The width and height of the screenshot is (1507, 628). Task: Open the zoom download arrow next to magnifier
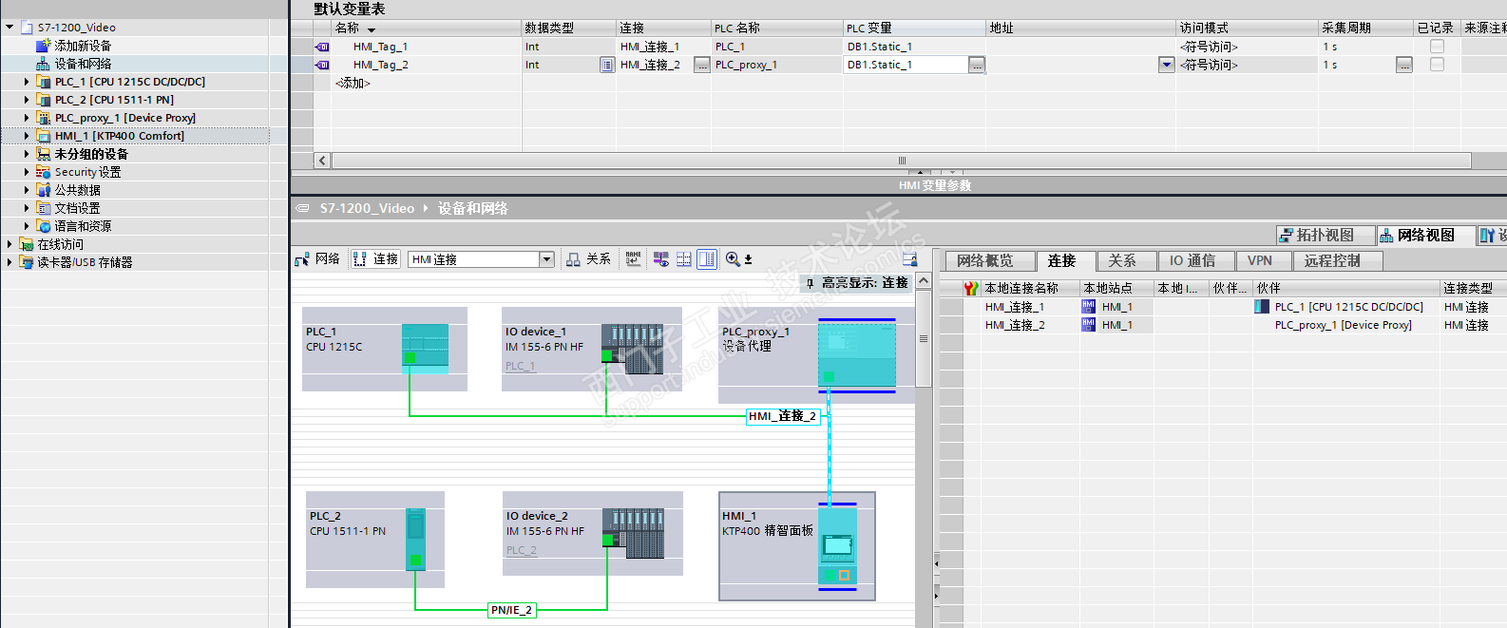748,259
